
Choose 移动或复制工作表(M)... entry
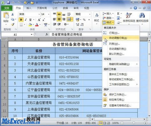coord(121,79)
